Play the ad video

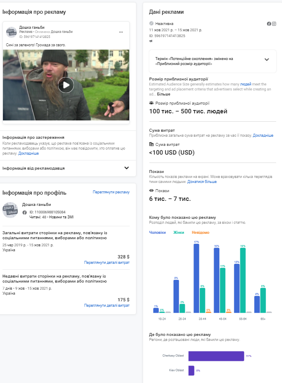(65, 85)
